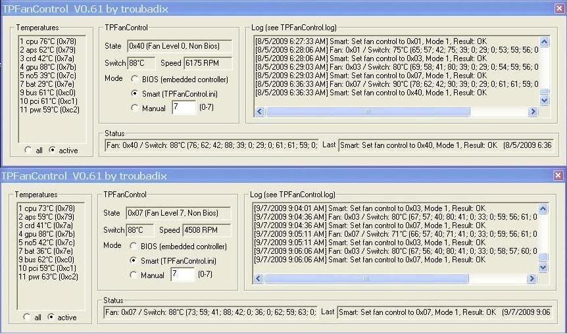Click down arrow of top log vertical scrollbar
Viewport: 567px width, 334px height.
tap(544, 101)
